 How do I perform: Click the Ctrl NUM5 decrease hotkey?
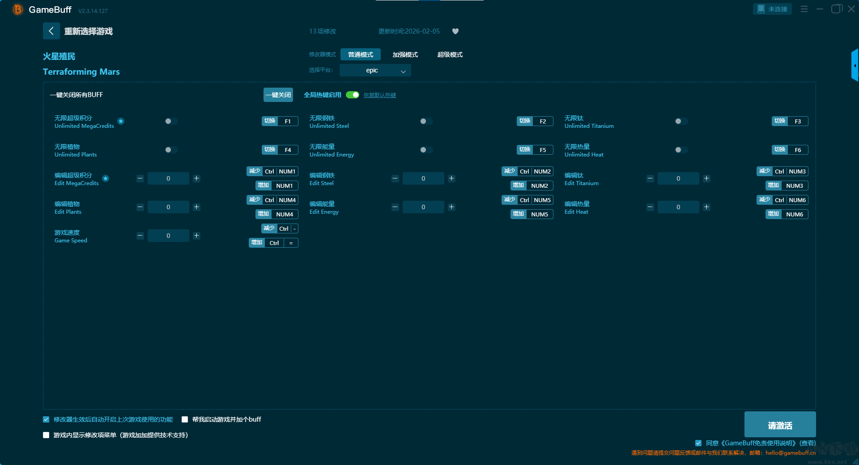click(x=527, y=200)
